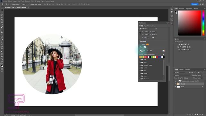The width and height of the screenshot is (206, 116).
Task: Click the Compartir button
Action: coord(194,4)
